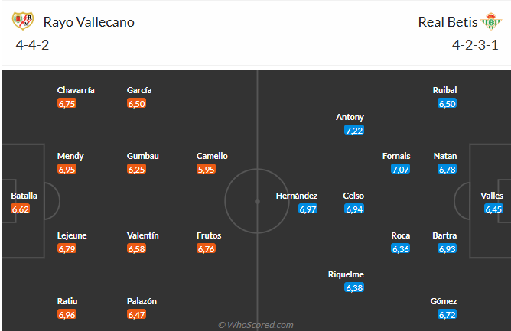Open the Rayo Vallecano team name link
The height and width of the screenshot is (331, 511).
(x=90, y=22)
